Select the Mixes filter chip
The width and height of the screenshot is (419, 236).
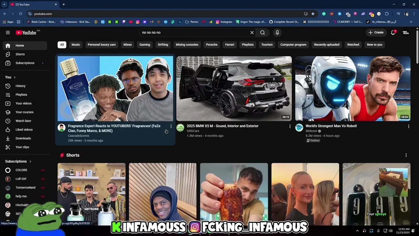[x=128, y=45]
